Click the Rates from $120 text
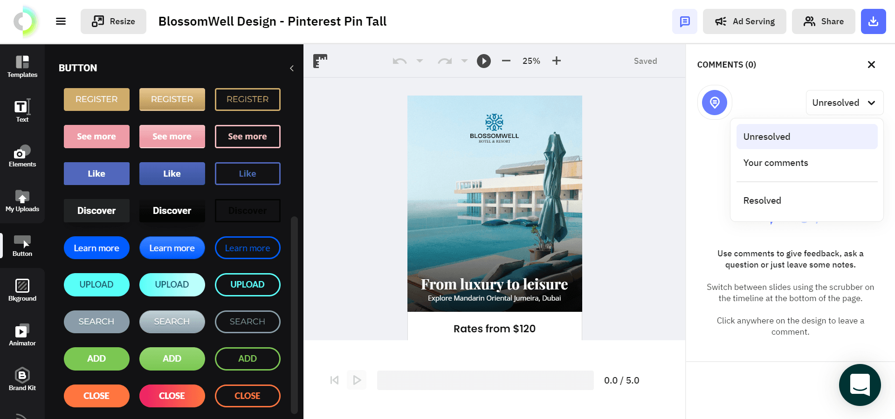Image resolution: width=895 pixels, height=419 pixels. click(495, 329)
